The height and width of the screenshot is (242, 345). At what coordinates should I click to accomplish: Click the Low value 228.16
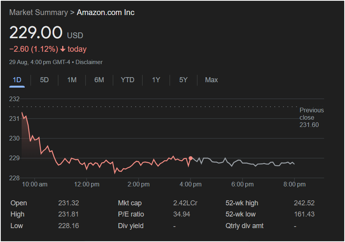point(68,226)
